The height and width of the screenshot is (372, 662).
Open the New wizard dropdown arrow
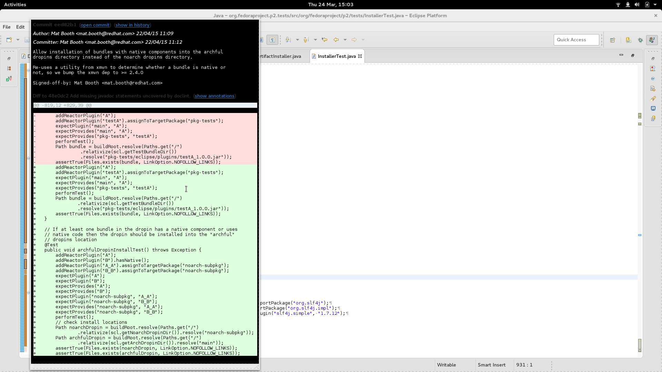click(18, 40)
